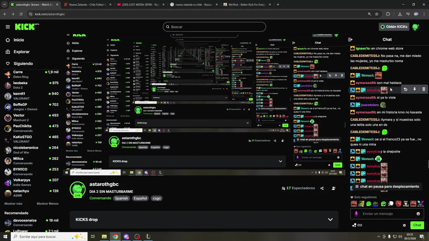Open BoffeGP channel in sidebar
The width and height of the screenshot is (429, 241).
tap(32, 107)
